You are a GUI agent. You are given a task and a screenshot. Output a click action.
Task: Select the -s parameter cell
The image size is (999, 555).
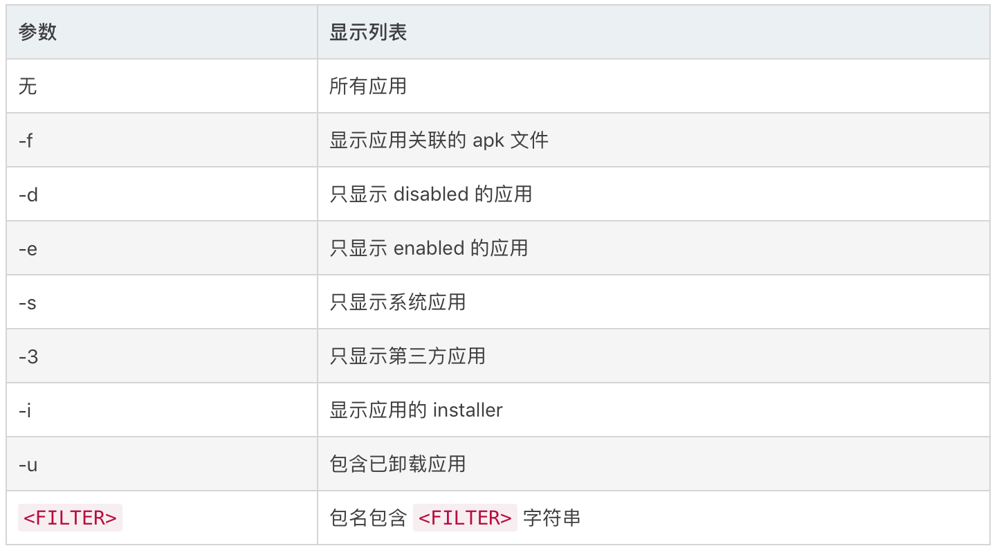click(162, 302)
